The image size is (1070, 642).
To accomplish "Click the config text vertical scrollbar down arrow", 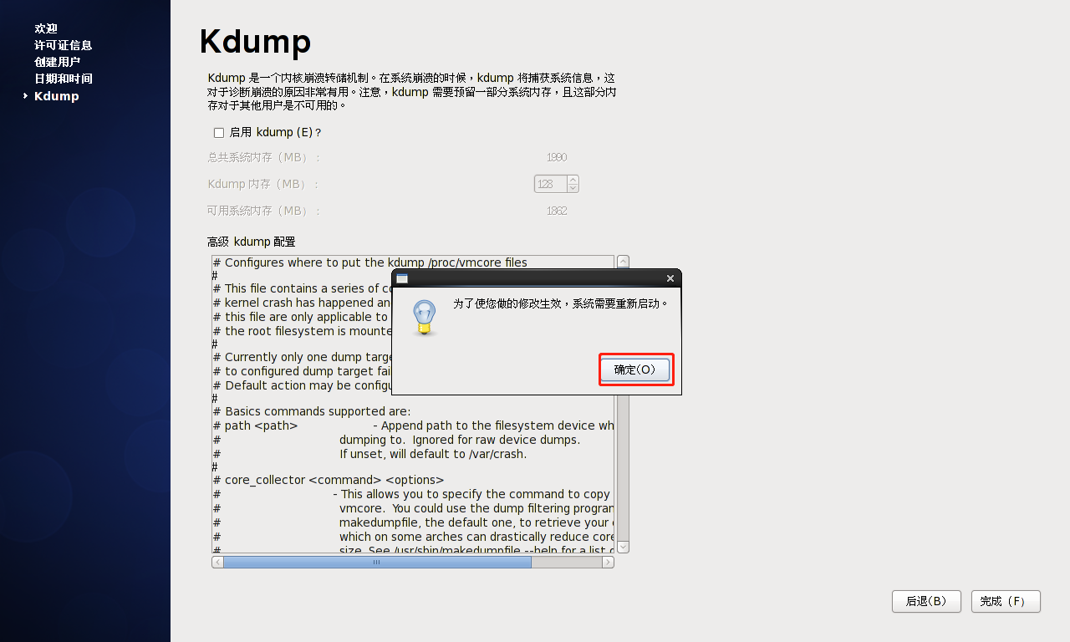I will [x=623, y=547].
